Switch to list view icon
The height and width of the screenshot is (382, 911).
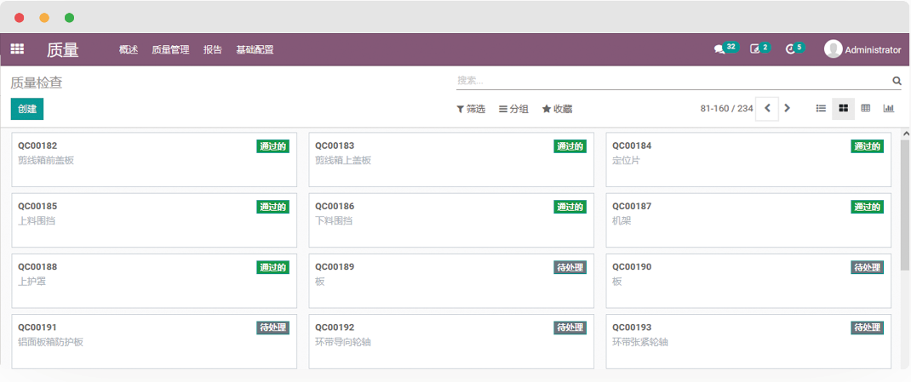coord(821,108)
